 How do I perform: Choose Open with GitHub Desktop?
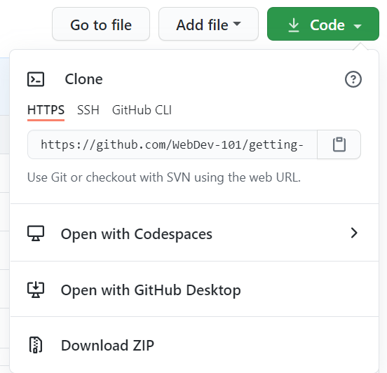click(x=194, y=289)
